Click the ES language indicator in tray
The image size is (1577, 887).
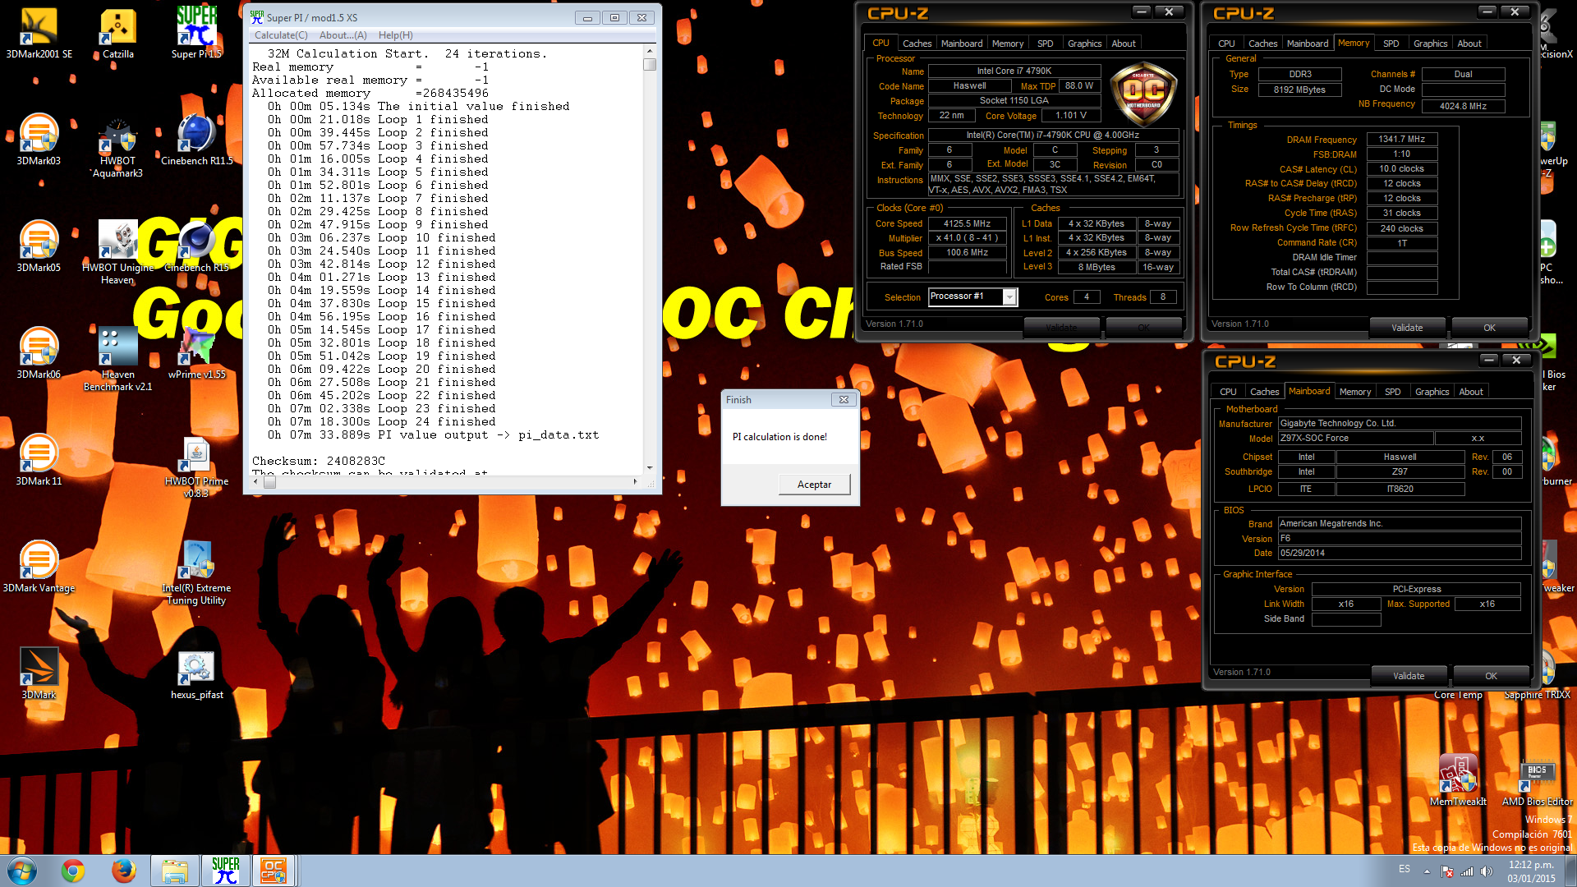(1404, 869)
